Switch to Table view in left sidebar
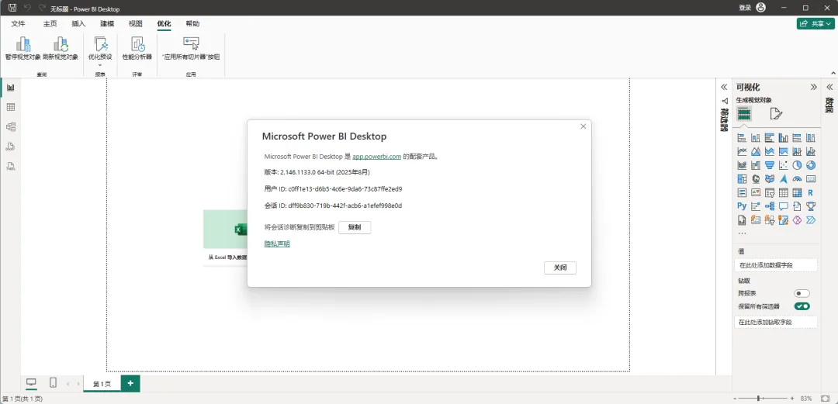This screenshot has height=404, width=838. (11, 108)
